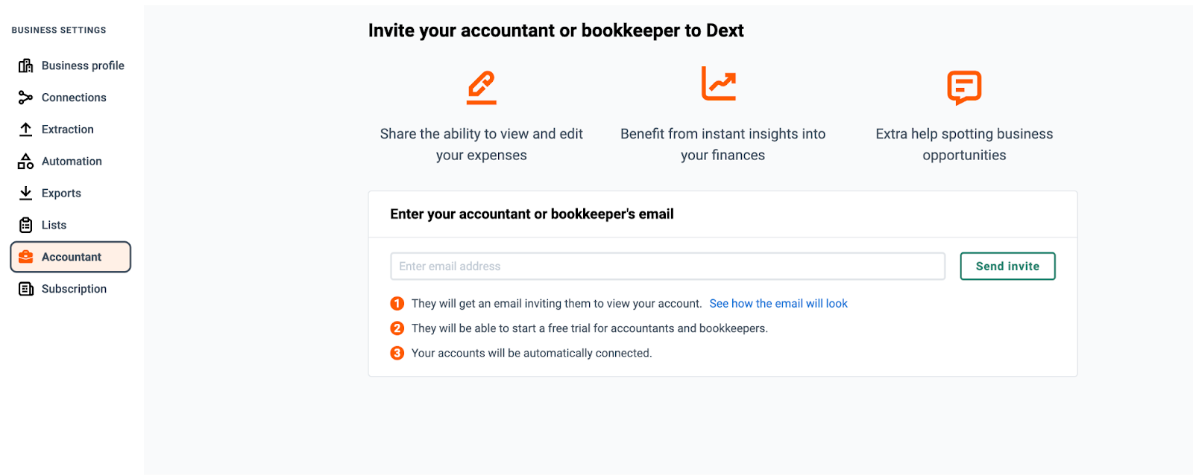The image size is (1193, 475).
Task: Click the orange insights chart icon
Action: (719, 83)
